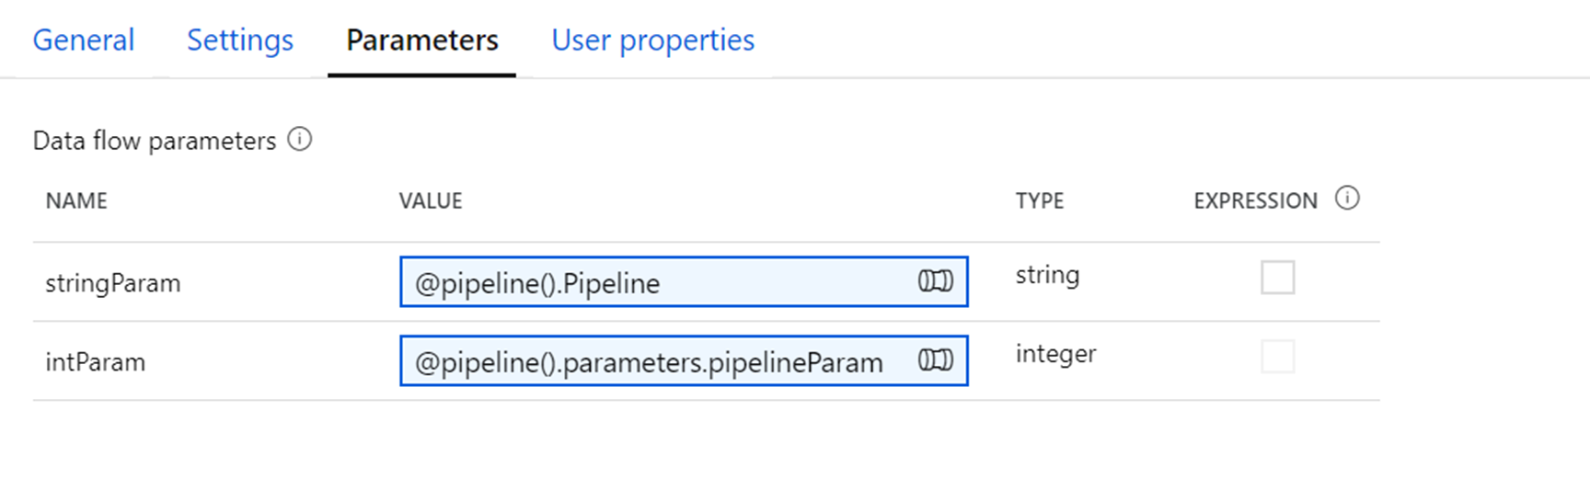Click dynamic content icon in intParam value

tap(935, 360)
